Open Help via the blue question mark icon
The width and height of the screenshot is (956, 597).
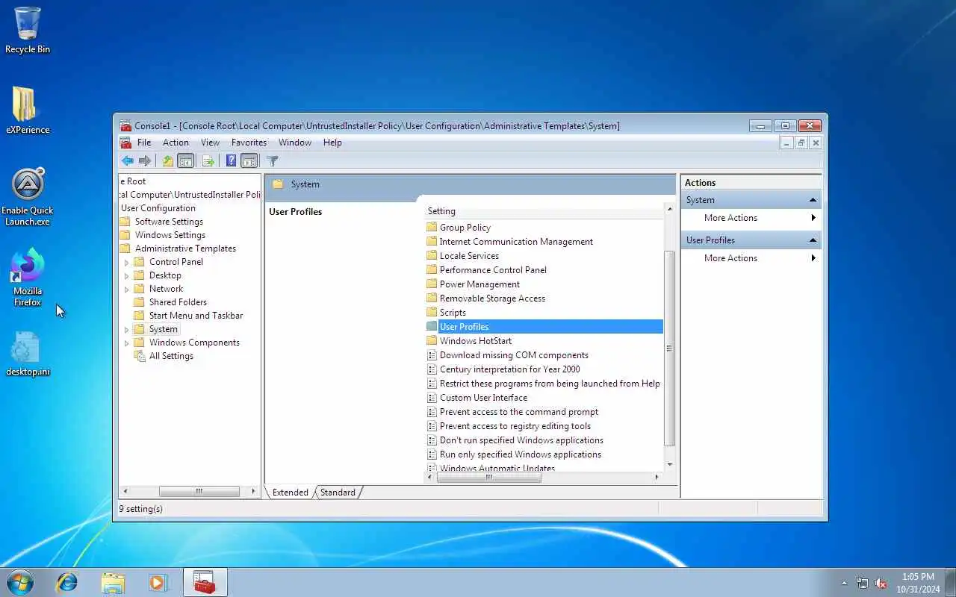231,161
